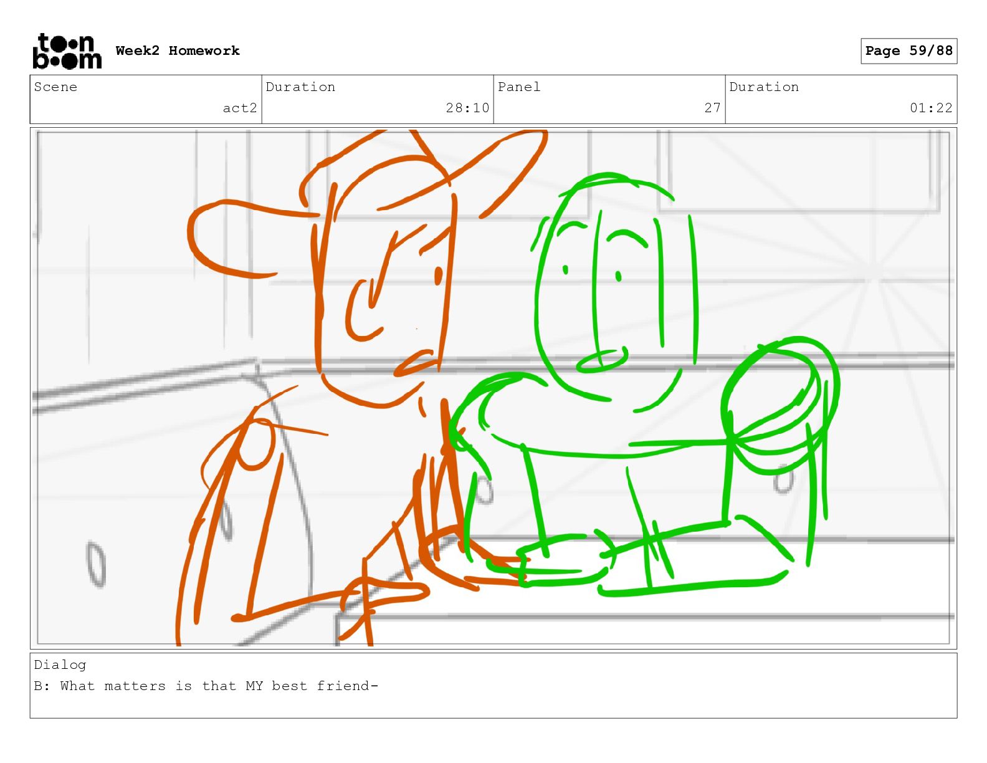987x763 pixels.
Task: Select the panel number '27'
Action: pos(713,108)
